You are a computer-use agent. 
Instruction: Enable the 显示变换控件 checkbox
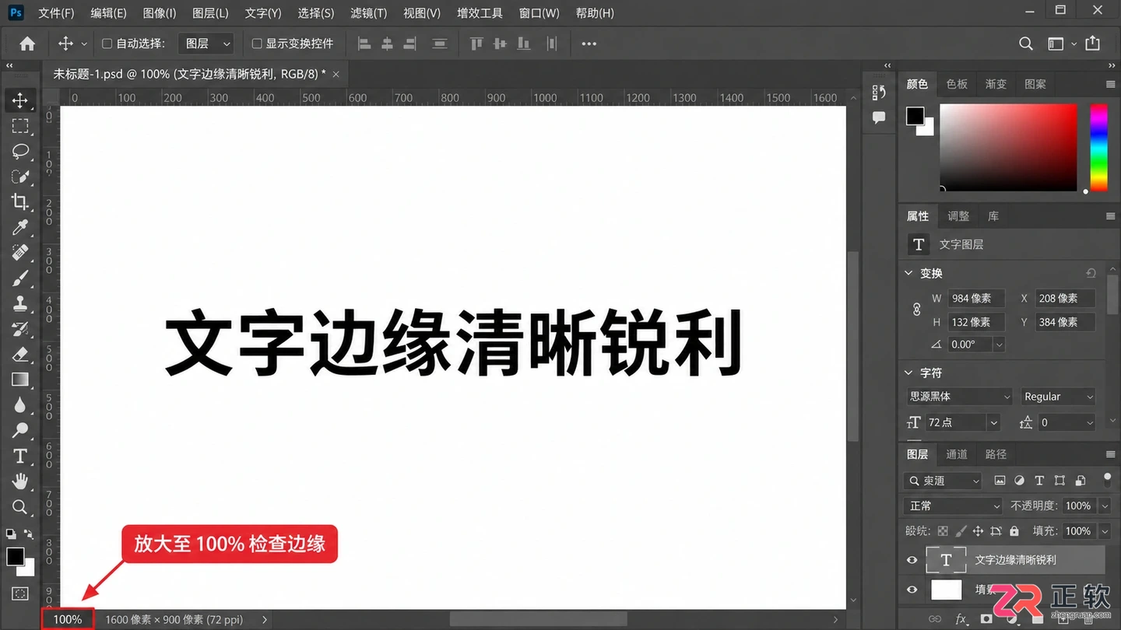tap(257, 44)
